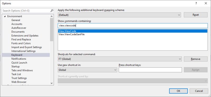
Task: Select AutoRecover in tree
Action: tap(19, 28)
